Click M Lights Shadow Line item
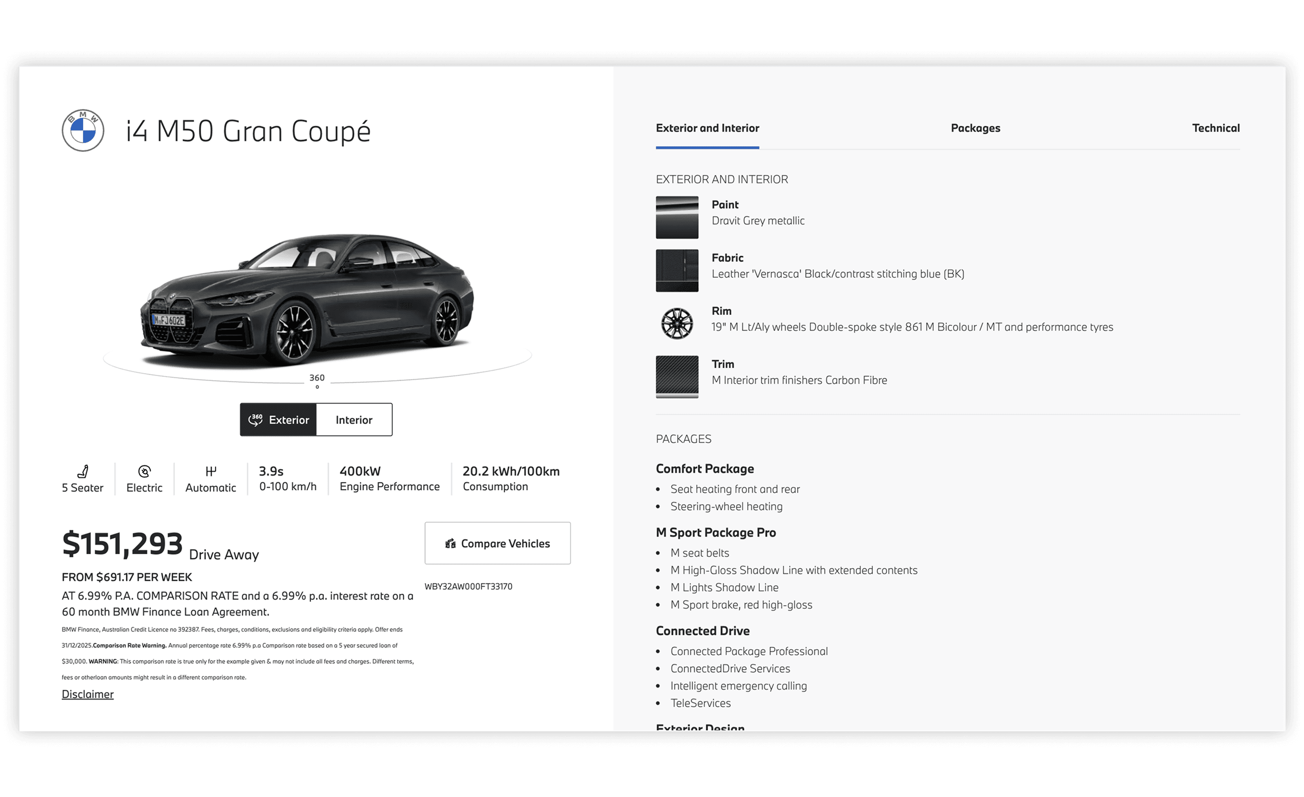Screen dimensions: 1304x797 click(x=725, y=588)
